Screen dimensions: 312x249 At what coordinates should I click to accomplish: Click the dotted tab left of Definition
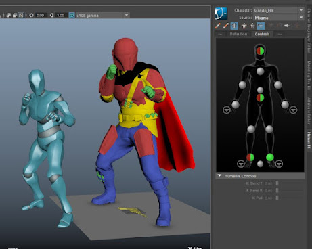220,34
